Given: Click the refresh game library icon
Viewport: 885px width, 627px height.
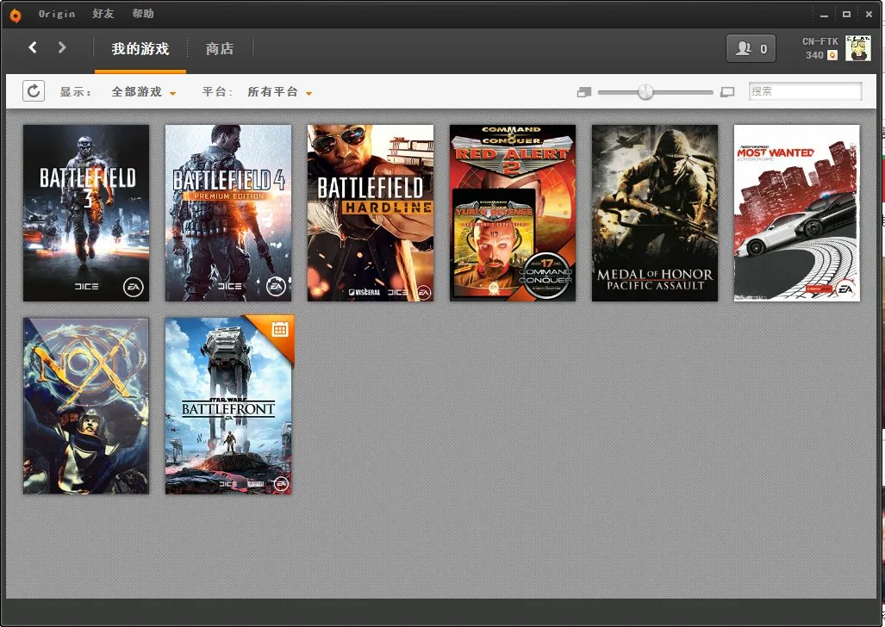Looking at the screenshot, I should pos(34,91).
